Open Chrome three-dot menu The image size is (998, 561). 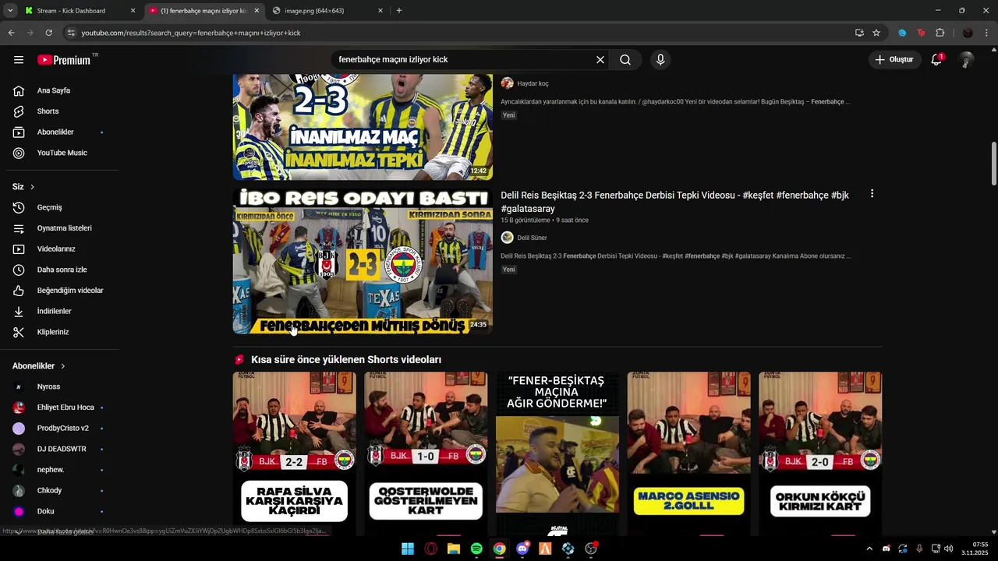pyautogui.click(x=987, y=33)
